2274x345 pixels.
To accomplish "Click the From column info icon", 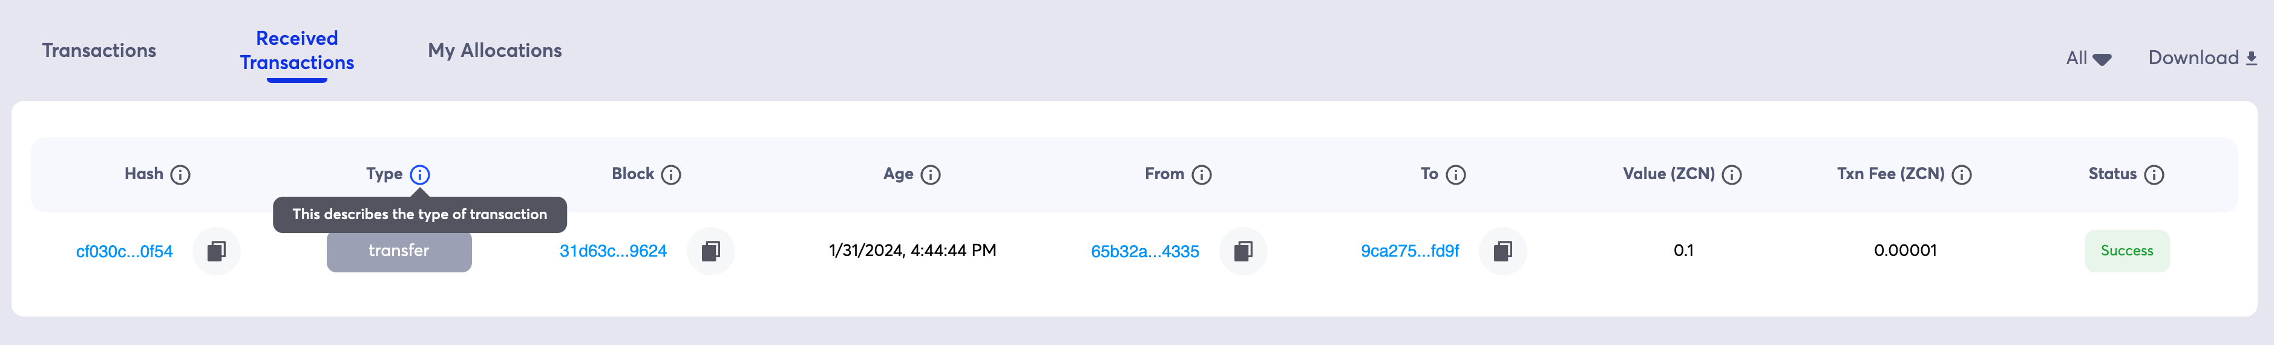I will pos(1201,175).
